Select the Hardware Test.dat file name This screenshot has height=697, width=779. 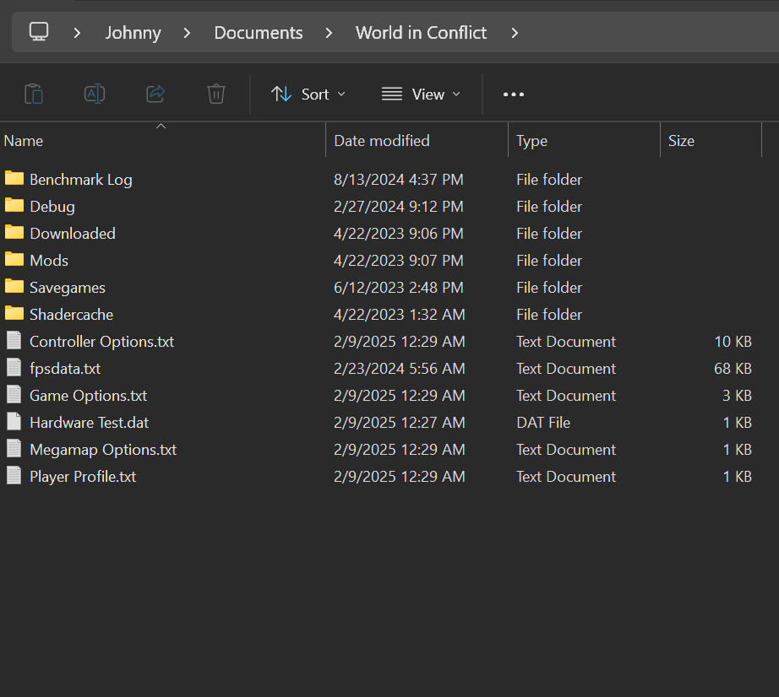90,423
